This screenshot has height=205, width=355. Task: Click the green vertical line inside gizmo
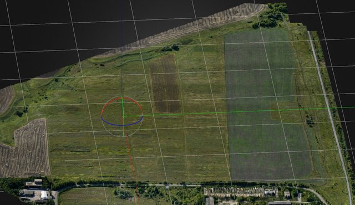click(123, 116)
